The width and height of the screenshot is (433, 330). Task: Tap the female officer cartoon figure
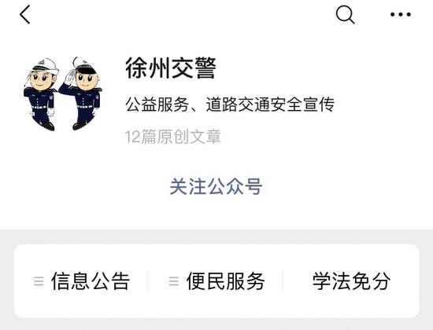click(41, 93)
